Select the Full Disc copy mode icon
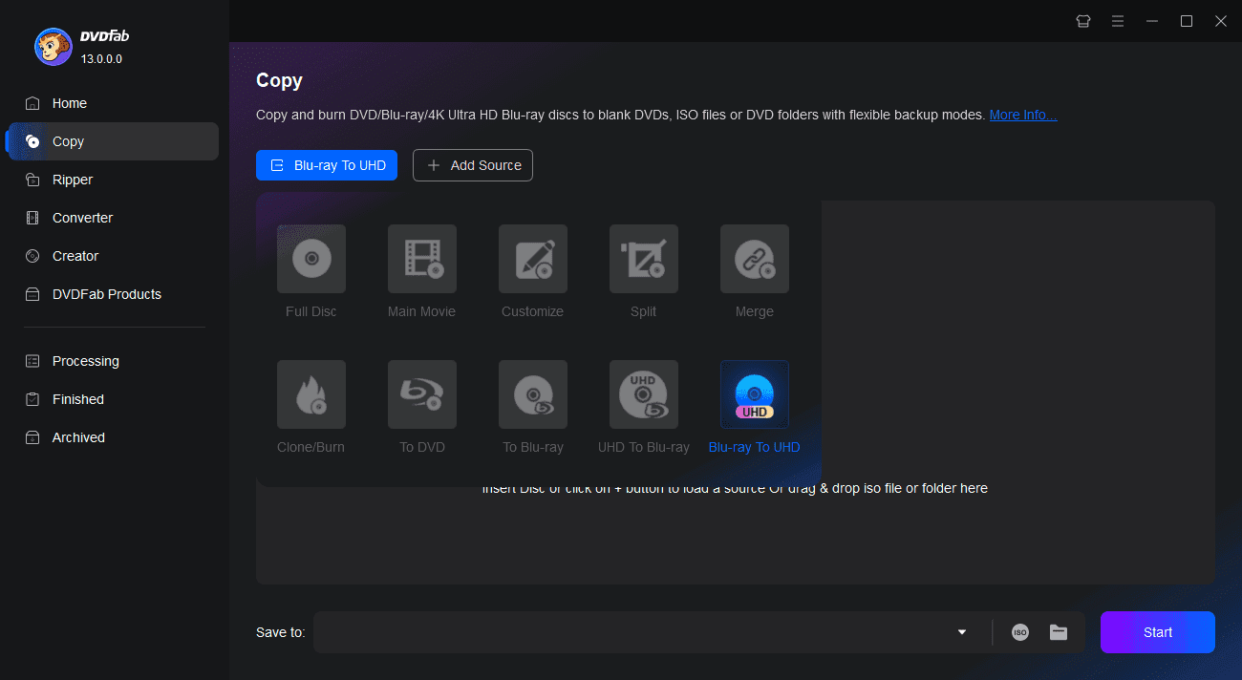 pos(311,259)
